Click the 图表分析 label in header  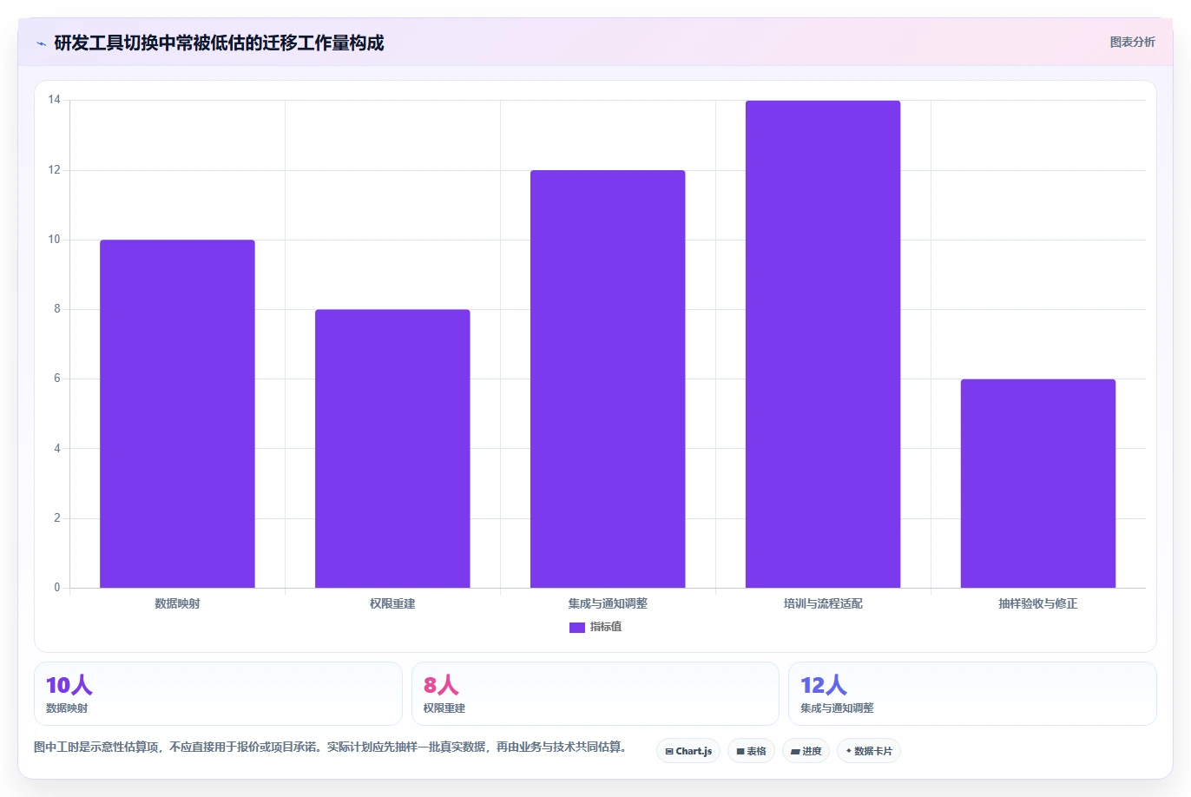(1132, 42)
